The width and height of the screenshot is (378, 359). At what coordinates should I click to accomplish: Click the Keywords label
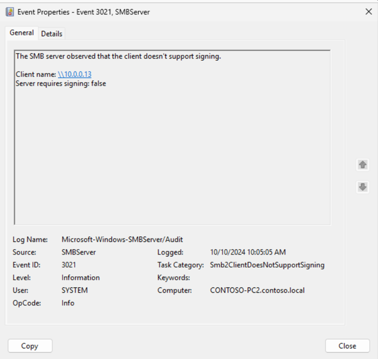(x=173, y=278)
